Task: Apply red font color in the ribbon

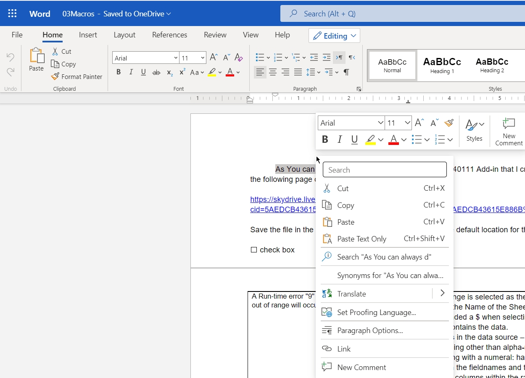Action: tap(230, 72)
